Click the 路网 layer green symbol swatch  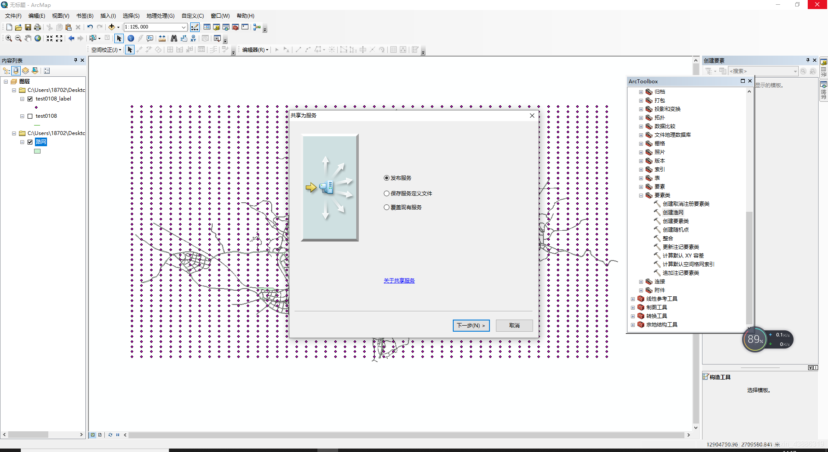click(38, 151)
